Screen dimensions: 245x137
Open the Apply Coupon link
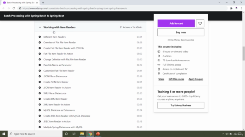click(196, 79)
